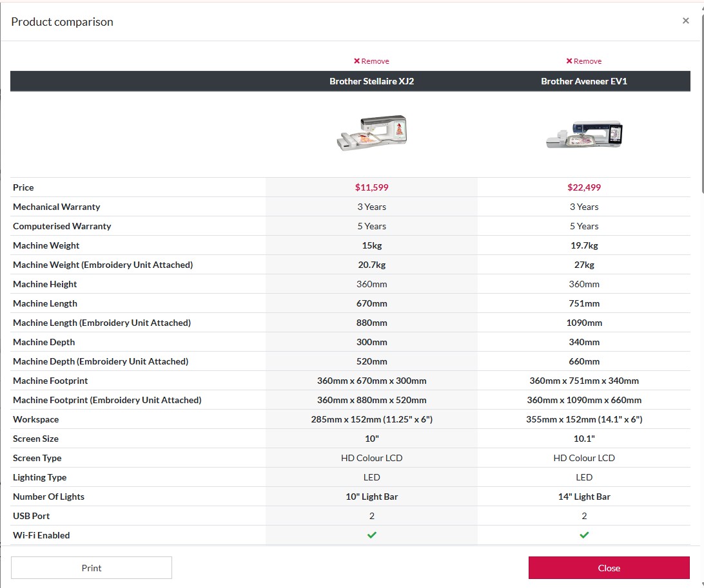Select the Price row label
704x588 pixels.
coord(23,187)
